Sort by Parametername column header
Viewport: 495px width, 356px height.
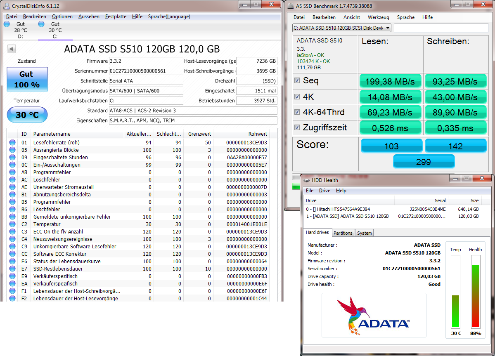[77, 134]
